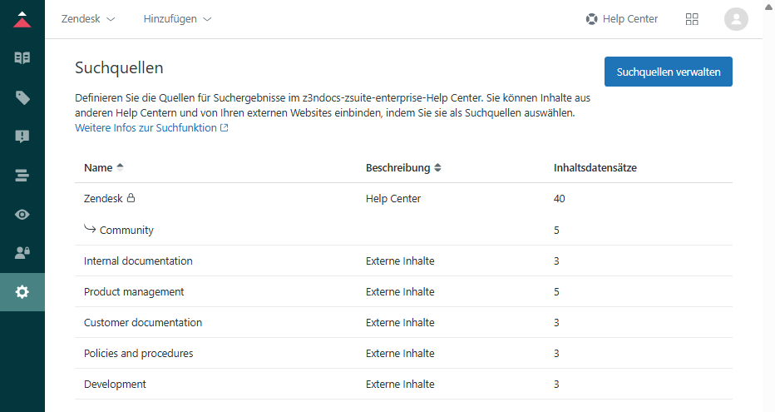Open the moderation alert icon in sidebar
Image resolution: width=775 pixels, height=412 pixels.
pos(22,137)
